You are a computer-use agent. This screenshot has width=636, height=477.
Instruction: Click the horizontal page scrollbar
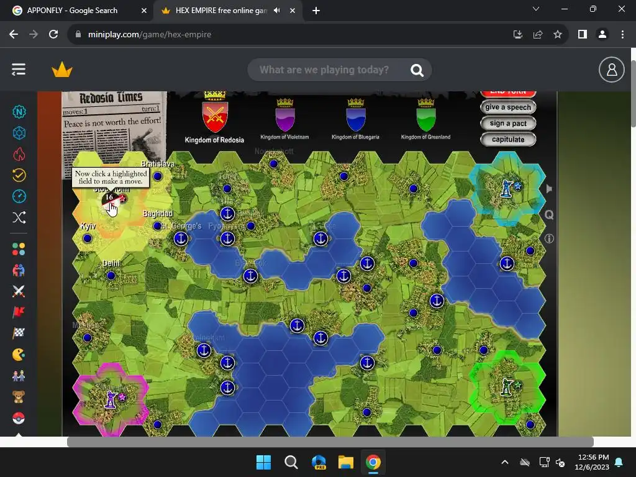330,442
